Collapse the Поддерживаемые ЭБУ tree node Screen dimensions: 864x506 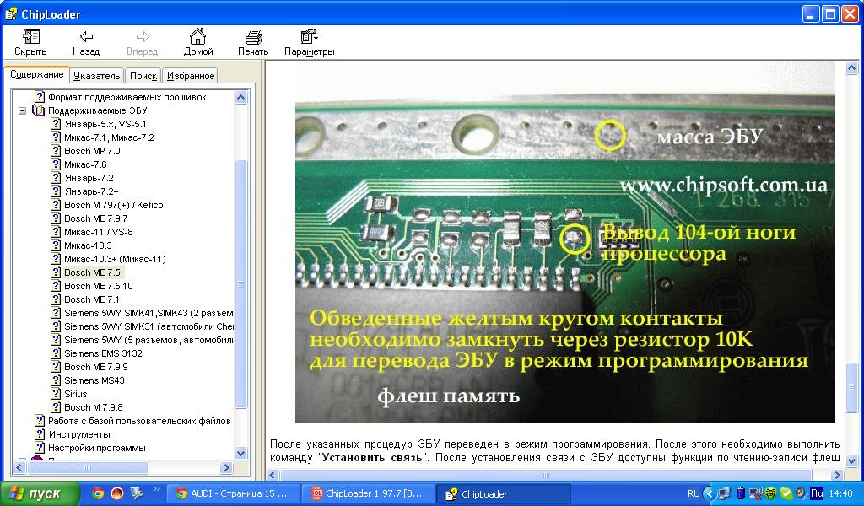(22, 110)
